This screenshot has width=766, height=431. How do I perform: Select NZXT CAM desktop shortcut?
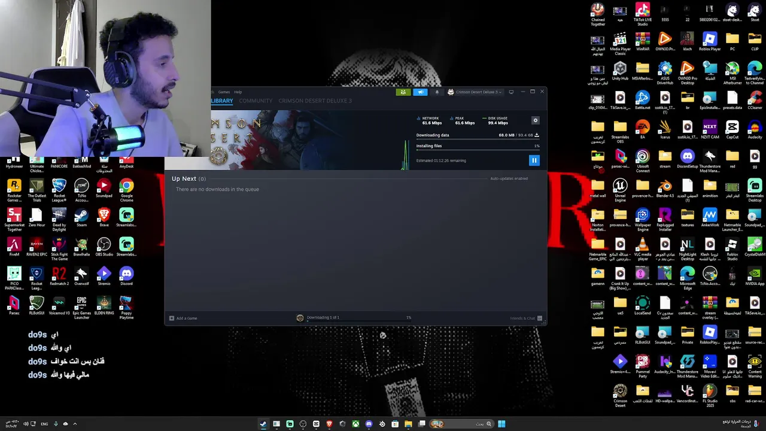coord(710,129)
